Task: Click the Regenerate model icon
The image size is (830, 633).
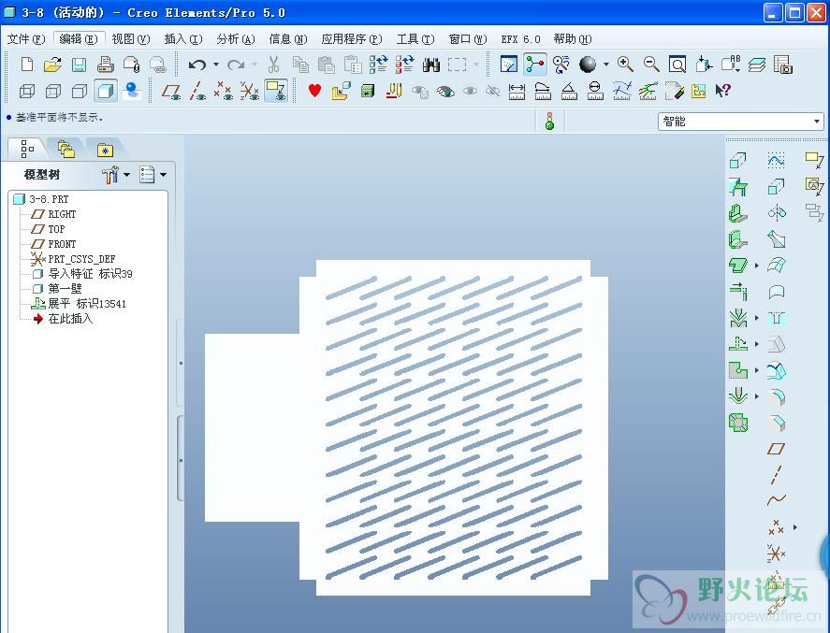Action: 378,65
